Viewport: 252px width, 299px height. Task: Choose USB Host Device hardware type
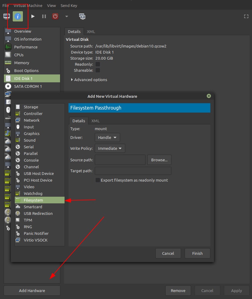point(40,173)
